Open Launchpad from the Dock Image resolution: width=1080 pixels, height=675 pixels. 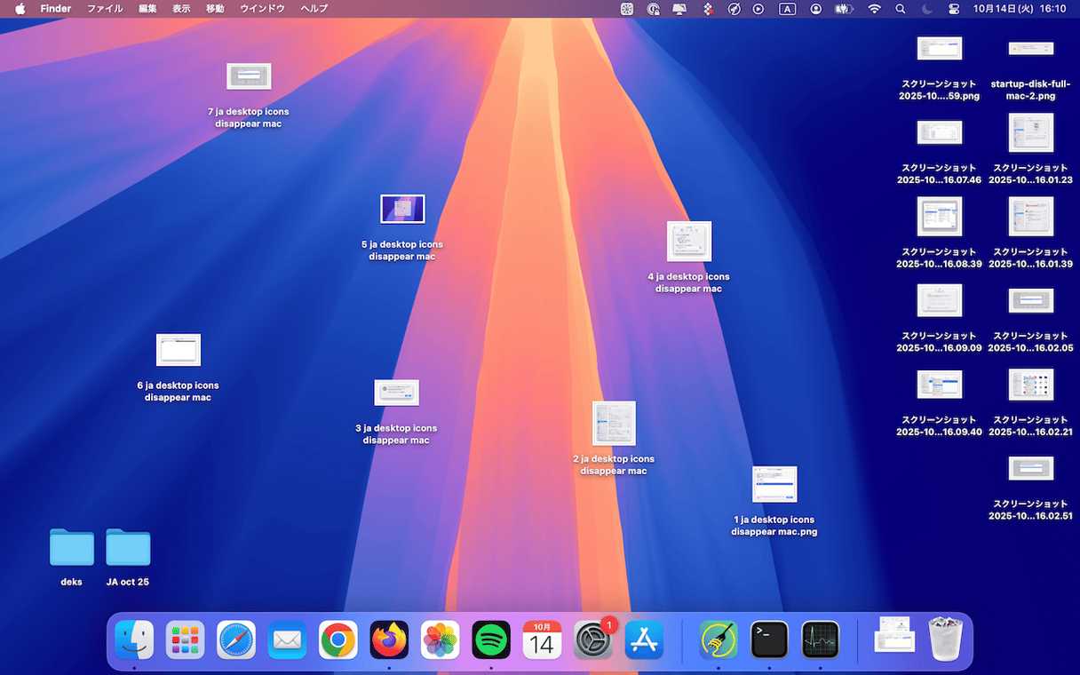point(185,639)
